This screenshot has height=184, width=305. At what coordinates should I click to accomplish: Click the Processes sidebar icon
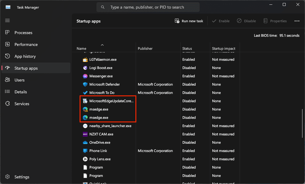[x=7, y=32]
